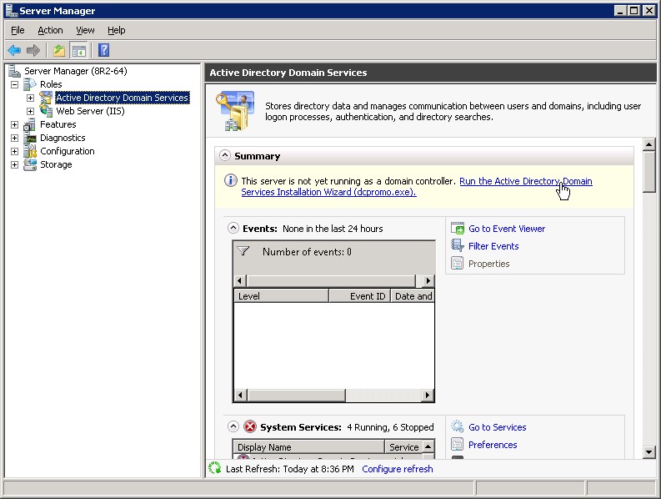
Task: Click the Event ID column header
Action: (367, 296)
